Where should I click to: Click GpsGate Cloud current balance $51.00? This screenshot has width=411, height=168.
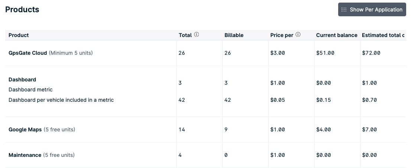(x=325, y=53)
